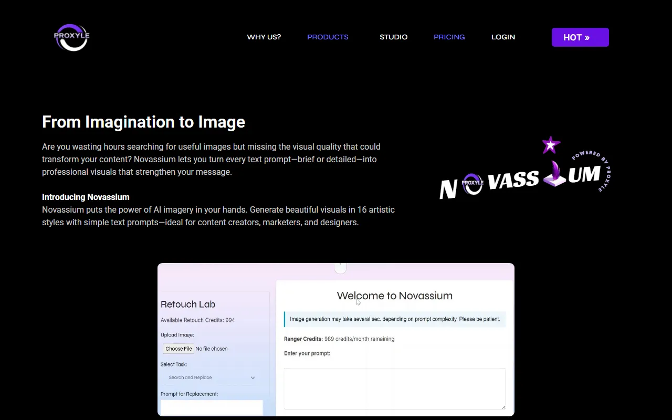The height and width of the screenshot is (420, 672).
Task: Click the Choose File upload button
Action: click(178, 349)
